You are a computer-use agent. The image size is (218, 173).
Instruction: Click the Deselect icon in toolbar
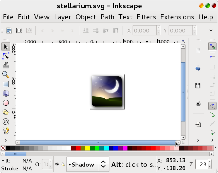pyautogui.click(x=29, y=30)
